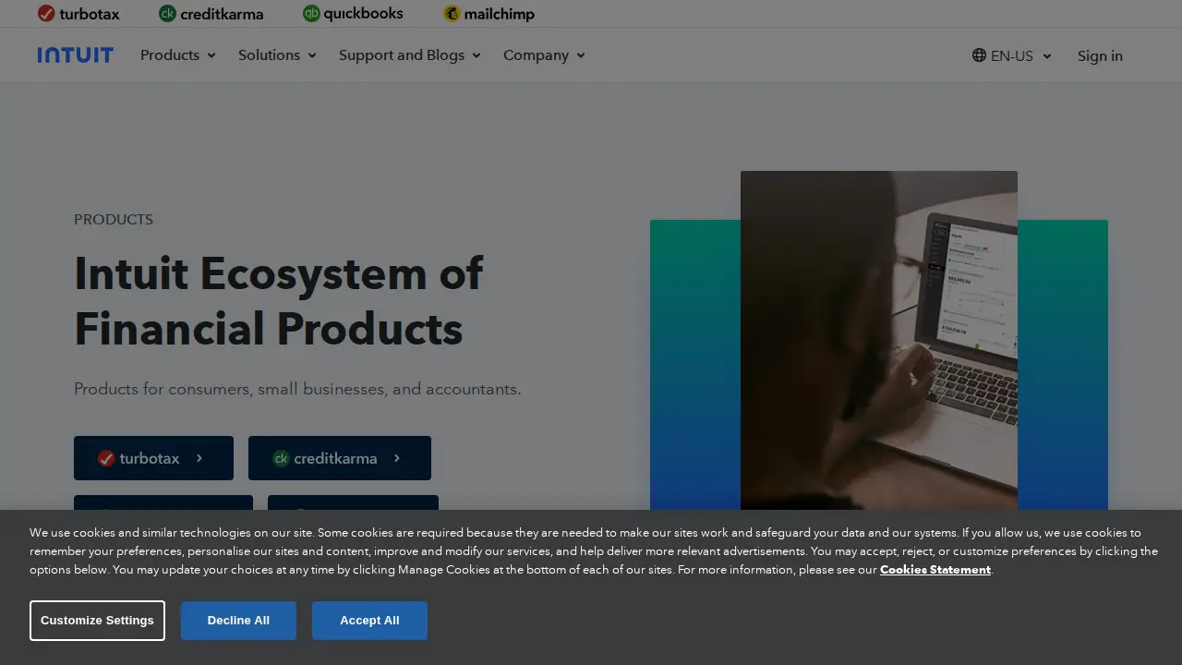Screen dimensions: 1182x665
Task: Click Customize Settings in the cookie banner
Action: [97, 621]
